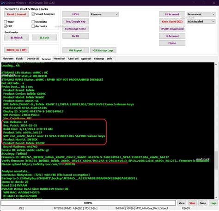Select the Service tab
Screen dimensions: 219x211
click(x=46, y=59)
